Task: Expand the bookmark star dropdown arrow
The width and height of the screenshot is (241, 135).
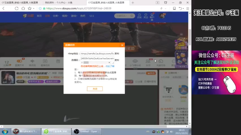Action: [x=34, y=9]
